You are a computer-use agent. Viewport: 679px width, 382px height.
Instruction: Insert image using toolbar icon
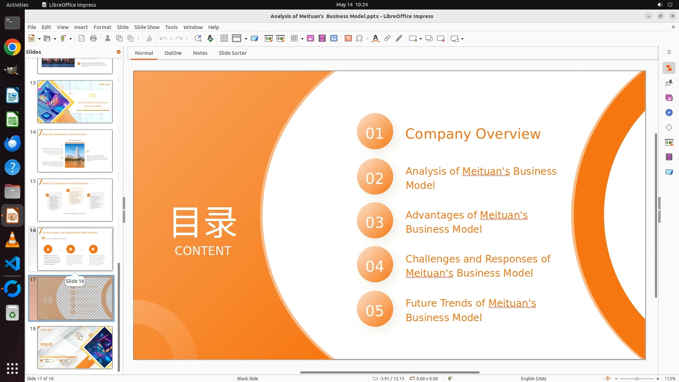click(311, 39)
